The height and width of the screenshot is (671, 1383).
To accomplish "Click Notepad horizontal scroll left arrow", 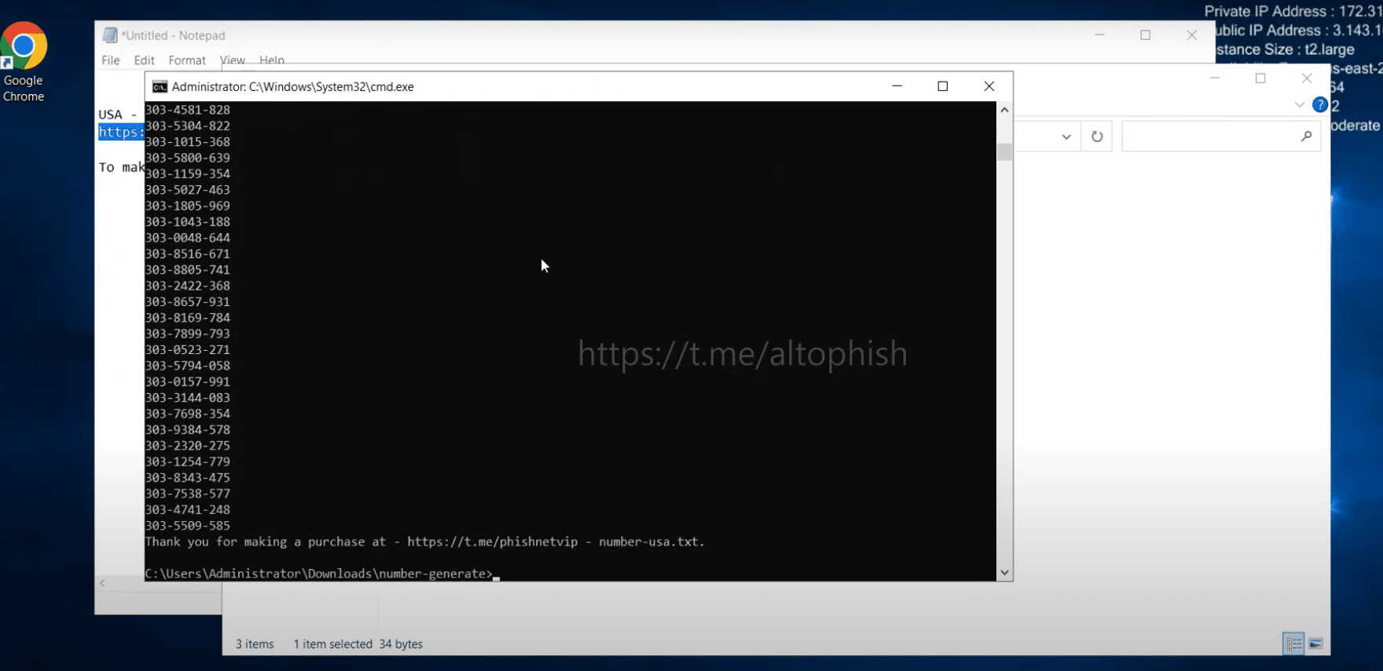I will coord(102,583).
